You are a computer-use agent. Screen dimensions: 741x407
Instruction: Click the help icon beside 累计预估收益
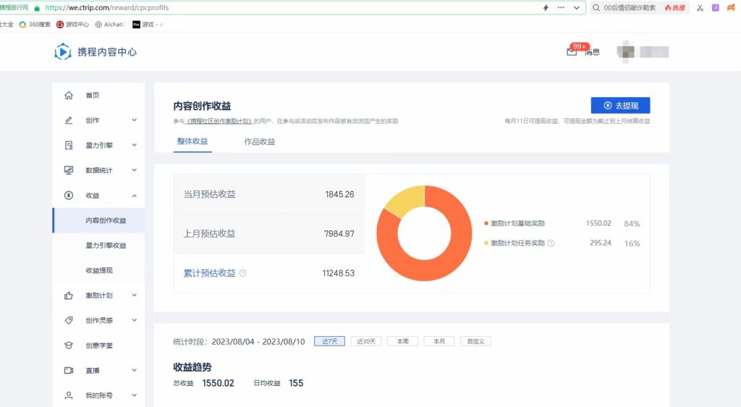click(x=243, y=273)
